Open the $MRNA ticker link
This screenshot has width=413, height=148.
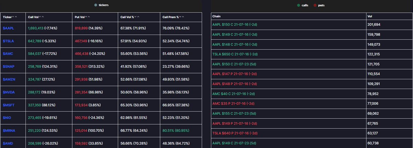[x=8, y=131]
